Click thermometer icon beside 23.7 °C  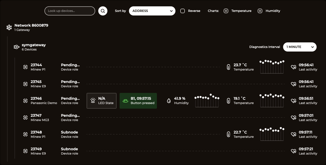pos(229,67)
